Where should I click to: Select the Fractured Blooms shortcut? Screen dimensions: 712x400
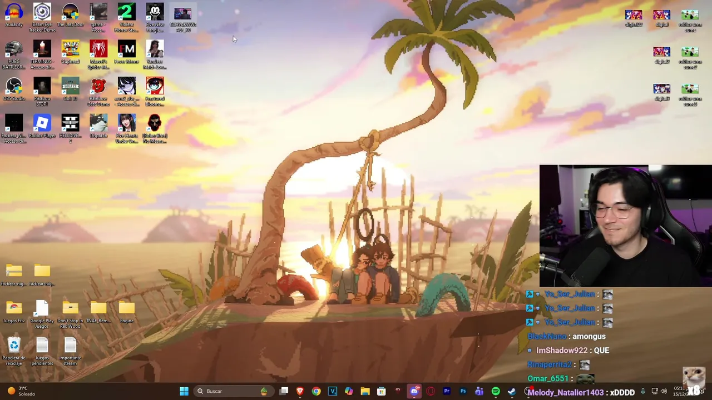(155, 92)
